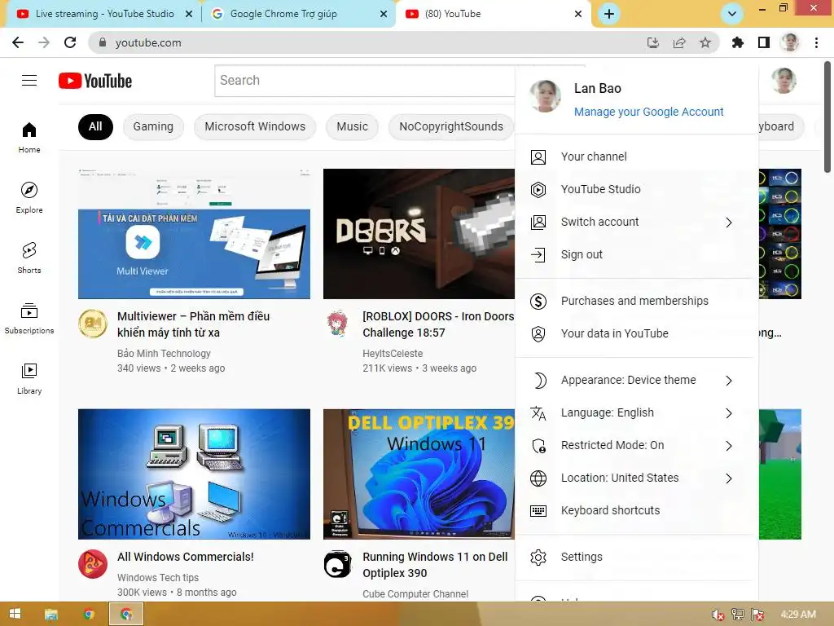
Task: Open the Windows Commercials video thumbnail
Action: tap(194, 474)
